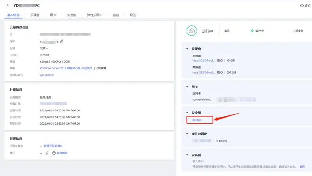The image size is (312, 176).
Task: Open the 弹性公网IP tab
Action: click(x=95, y=15)
